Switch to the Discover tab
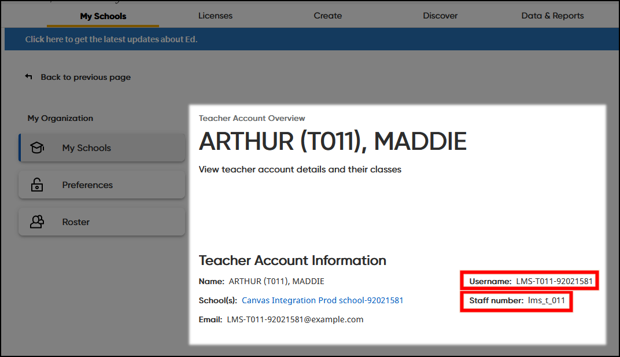 tap(440, 16)
